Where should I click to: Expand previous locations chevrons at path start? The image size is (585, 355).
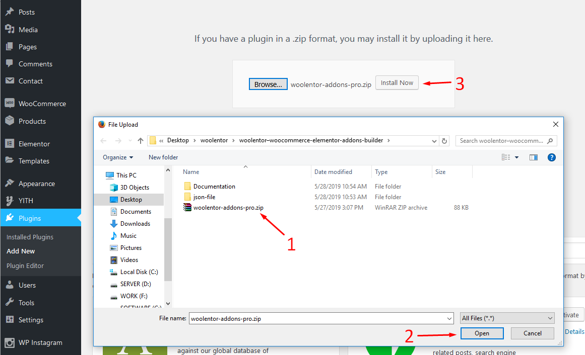pyautogui.click(x=162, y=140)
